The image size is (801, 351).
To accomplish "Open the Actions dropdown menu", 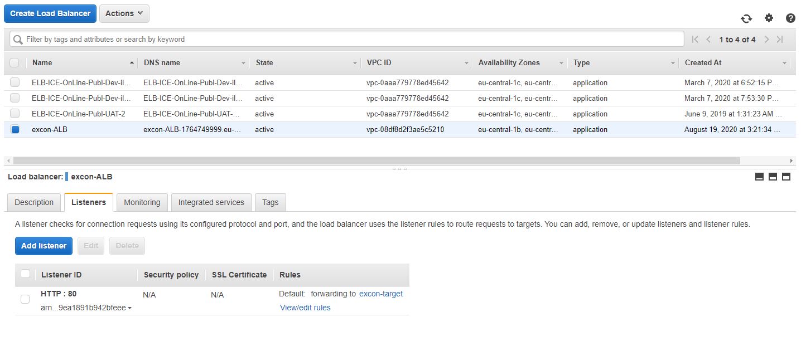I will point(124,13).
